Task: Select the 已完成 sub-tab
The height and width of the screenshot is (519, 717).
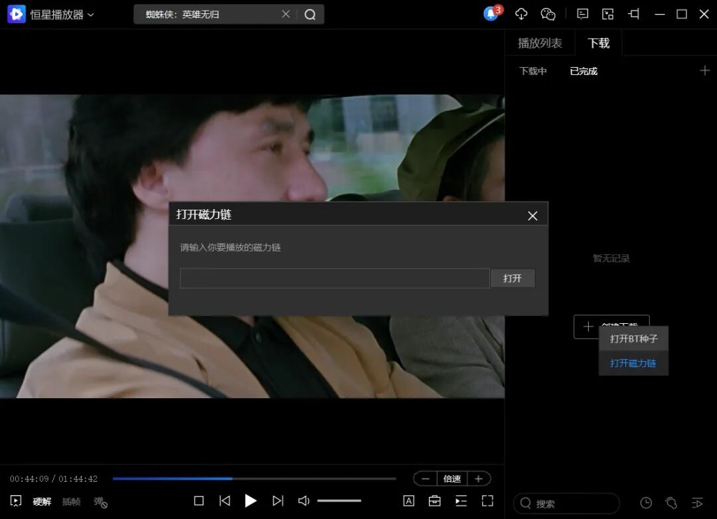Action: tap(584, 71)
